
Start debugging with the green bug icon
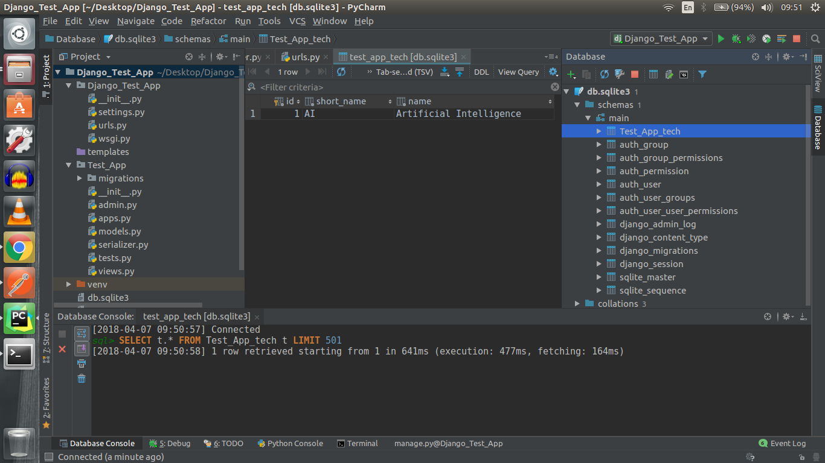click(x=736, y=39)
